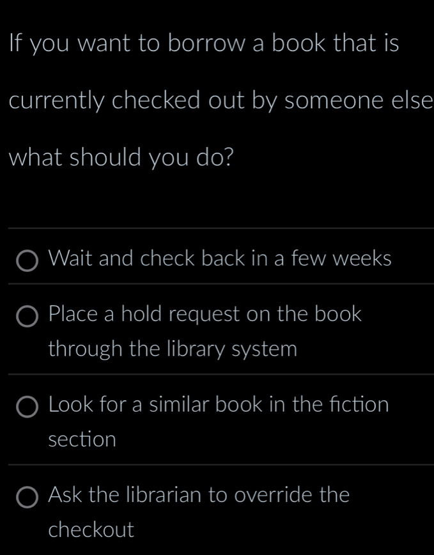Mark the librarian override radio button
The height and width of the screenshot is (555, 434).
coord(27,497)
